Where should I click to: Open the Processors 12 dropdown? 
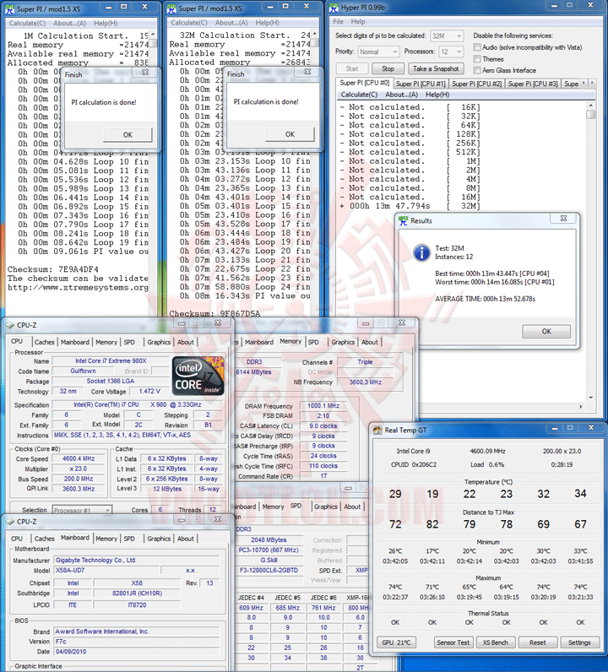click(x=451, y=51)
